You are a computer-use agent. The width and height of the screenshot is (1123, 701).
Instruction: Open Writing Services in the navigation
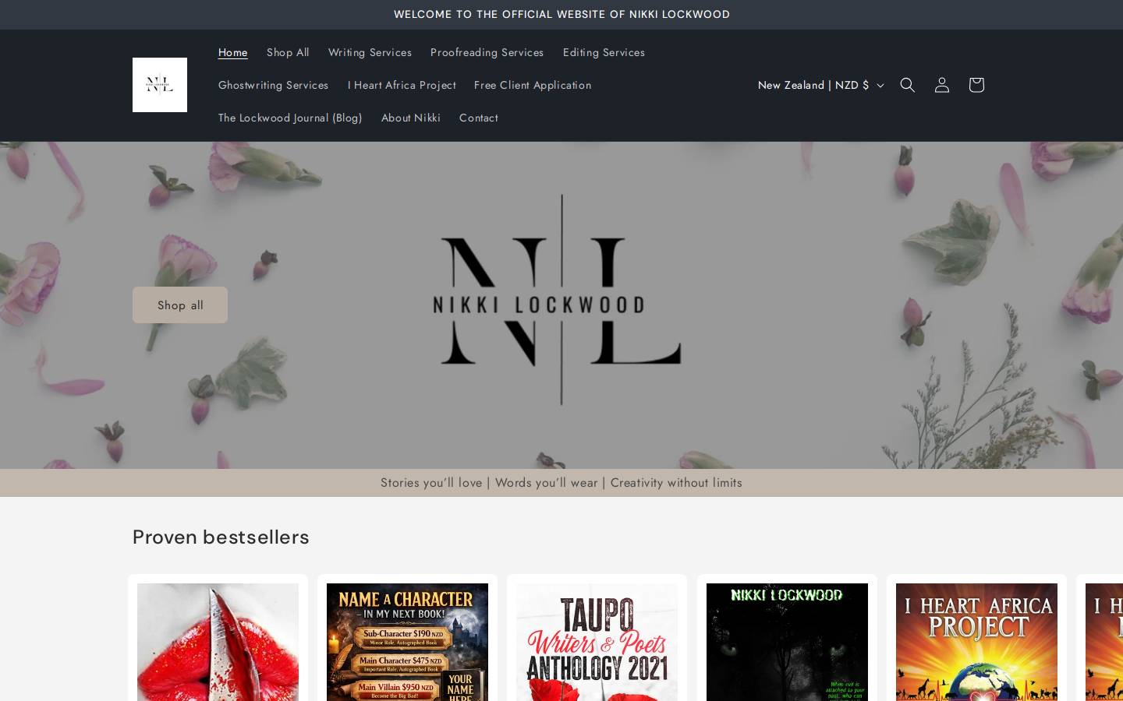point(370,52)
